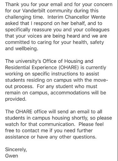Click the word "wellbeing." ending first paragraph
Screen dimensions: 118x161
27,49
